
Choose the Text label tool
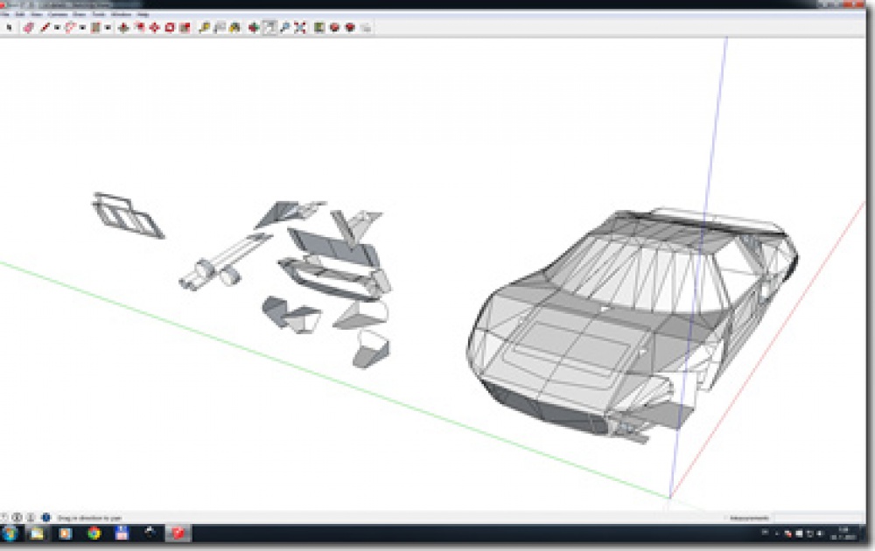pyautogui.click(x=220, y=27)
